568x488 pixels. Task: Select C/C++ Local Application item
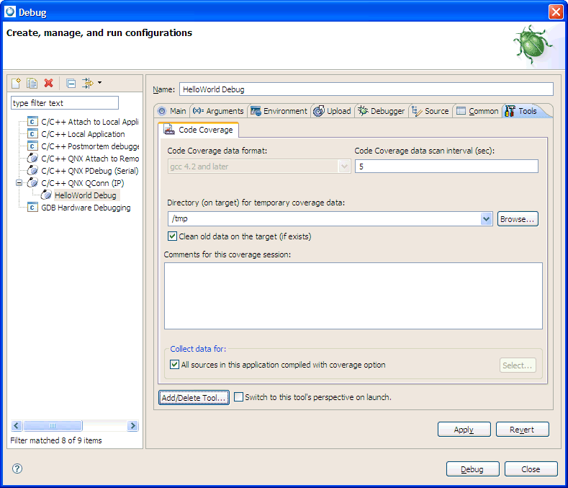[x=83, y=134]
